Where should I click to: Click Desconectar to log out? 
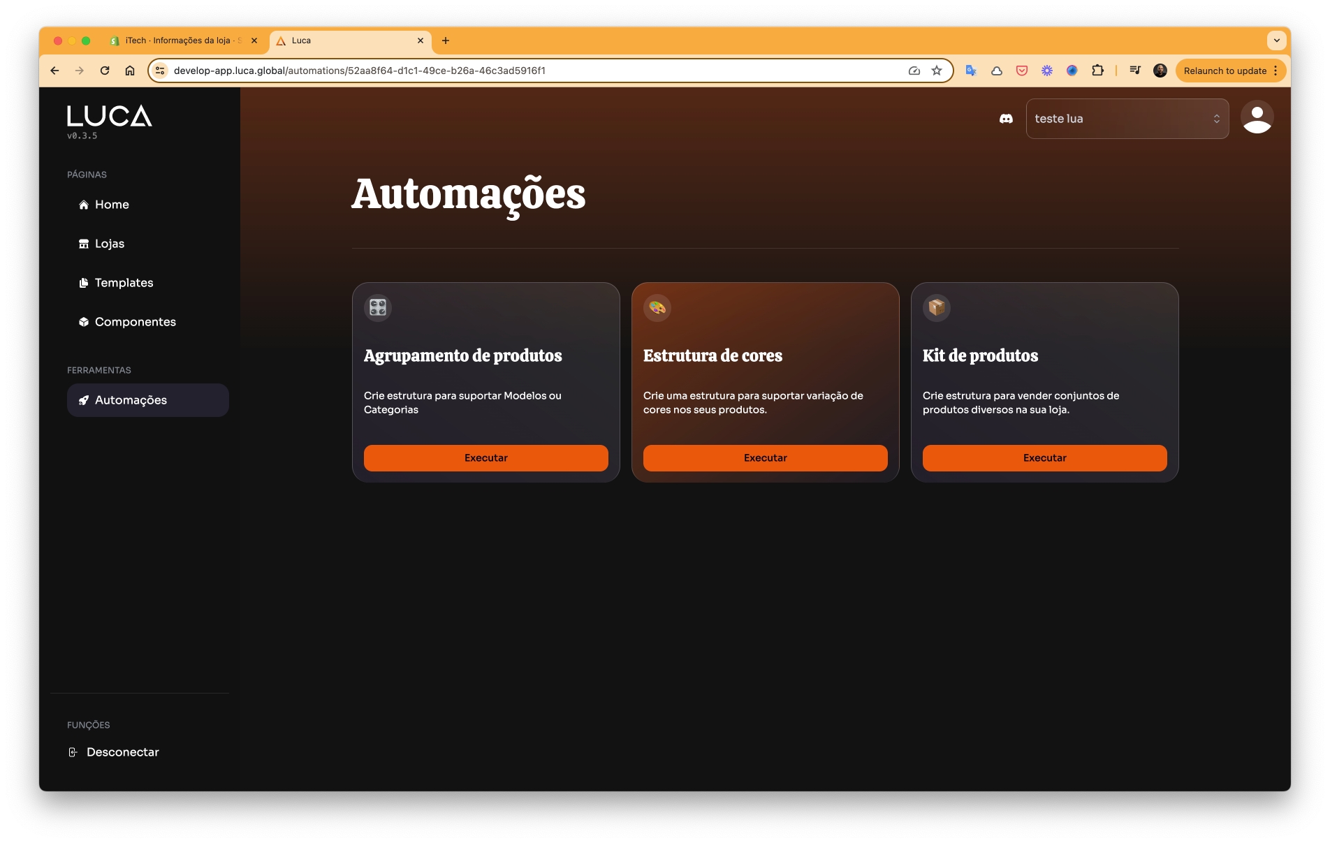122,752
